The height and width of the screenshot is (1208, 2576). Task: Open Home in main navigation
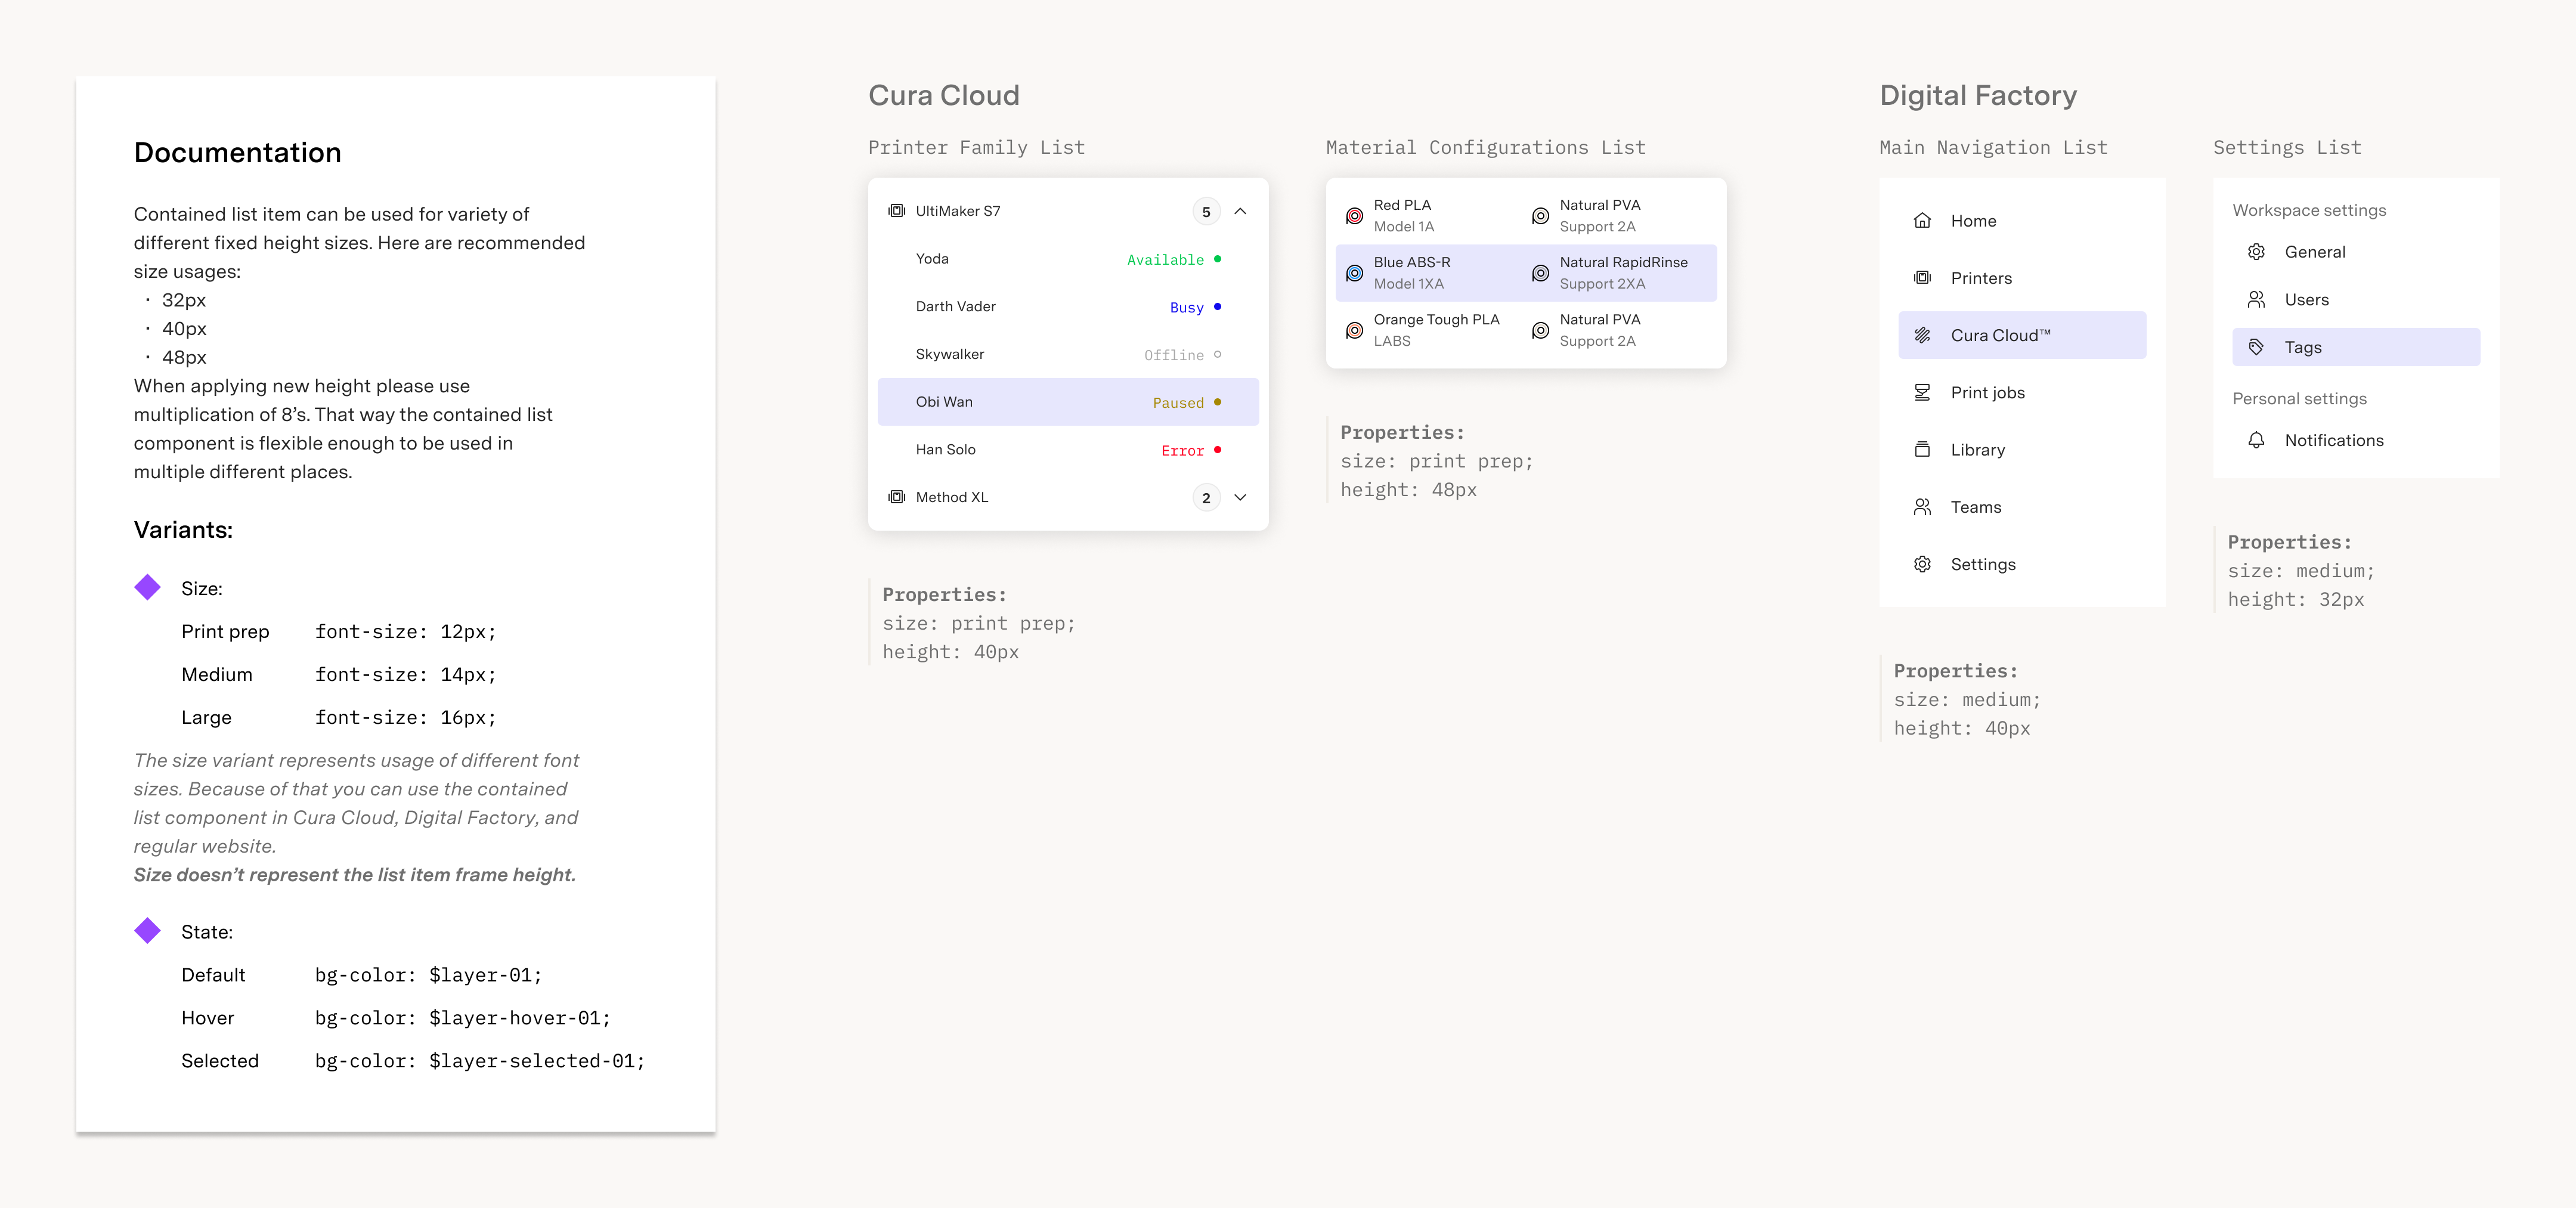2022,221
